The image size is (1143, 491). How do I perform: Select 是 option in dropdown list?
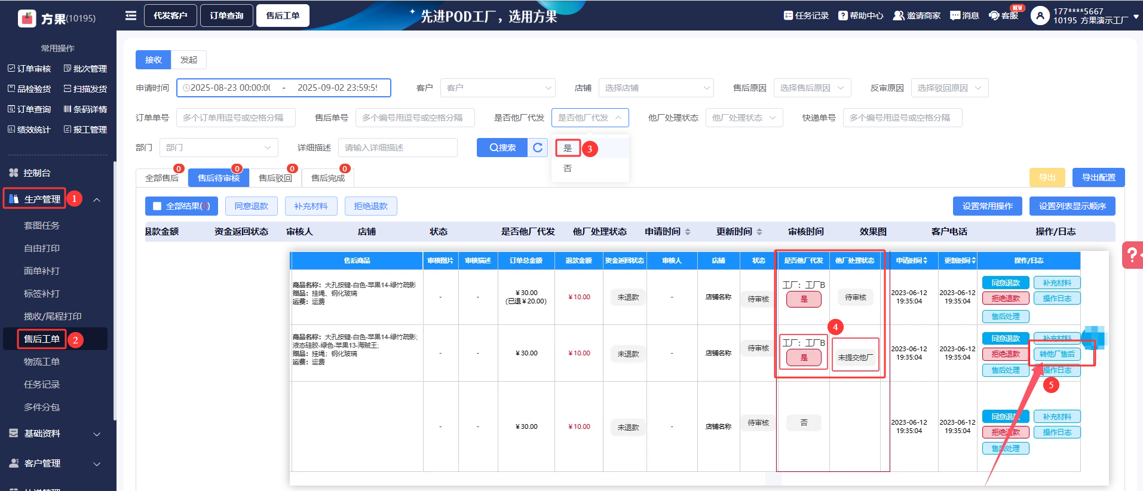pos(568,148)
